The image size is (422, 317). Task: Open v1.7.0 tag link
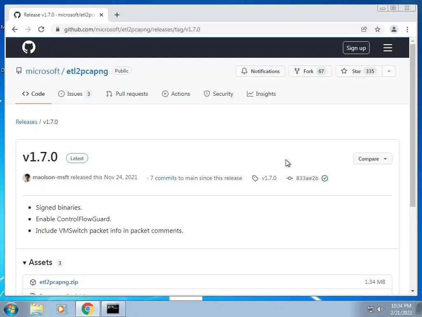[269, 178]
